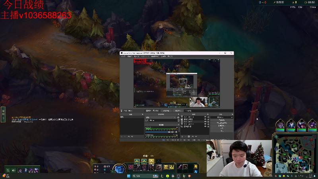
Task: Open audio mixer dock pop-out icon
Action: (x=178, y=125)
